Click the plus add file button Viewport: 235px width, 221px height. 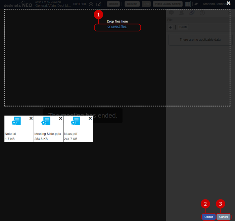[170, 27]
